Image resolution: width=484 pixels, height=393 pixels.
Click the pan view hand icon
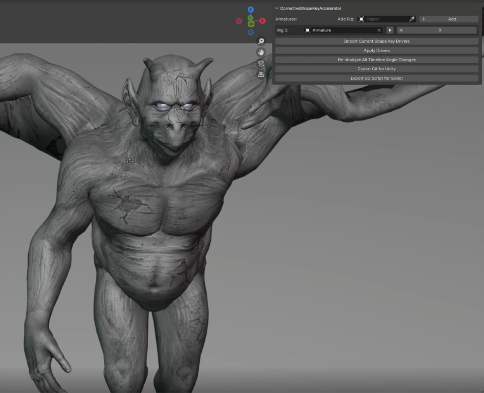point(261,52)
